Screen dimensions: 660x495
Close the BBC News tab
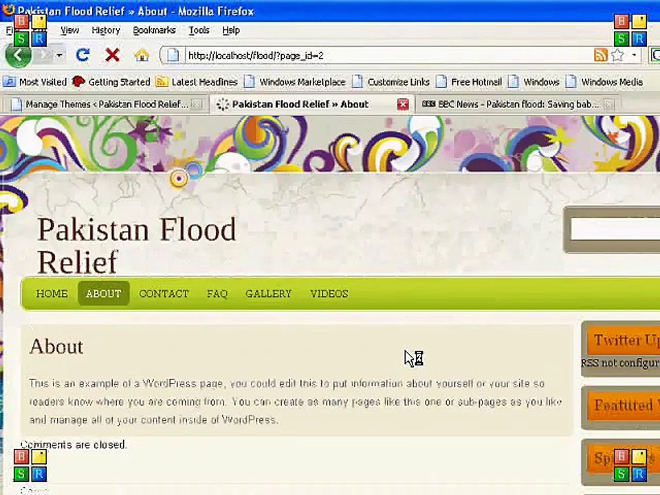click(609, 104)
